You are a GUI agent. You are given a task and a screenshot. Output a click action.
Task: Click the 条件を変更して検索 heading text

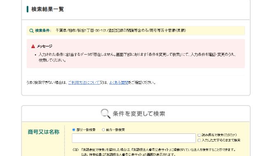(139, 114)
